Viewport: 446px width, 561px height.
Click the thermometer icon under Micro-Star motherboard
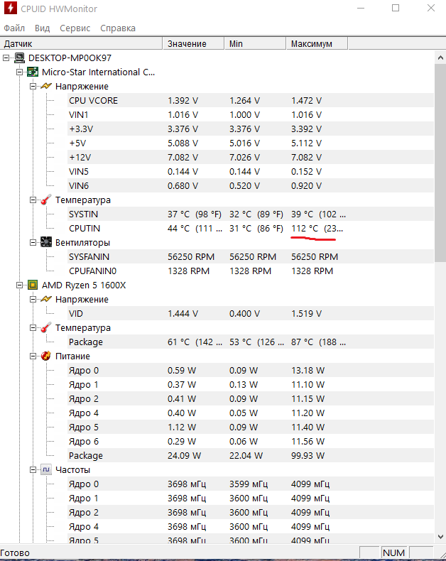pyautogui.click(x=45, y=200)
